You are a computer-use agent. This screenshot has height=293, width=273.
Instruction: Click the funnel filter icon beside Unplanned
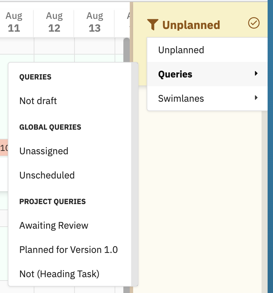[153, 25]
